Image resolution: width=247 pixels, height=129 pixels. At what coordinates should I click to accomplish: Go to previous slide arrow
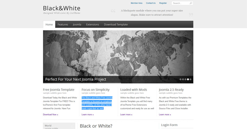tap(47, 54)
